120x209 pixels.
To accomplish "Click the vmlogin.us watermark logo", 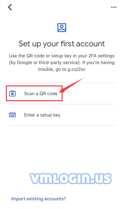I will coord(71,178).
